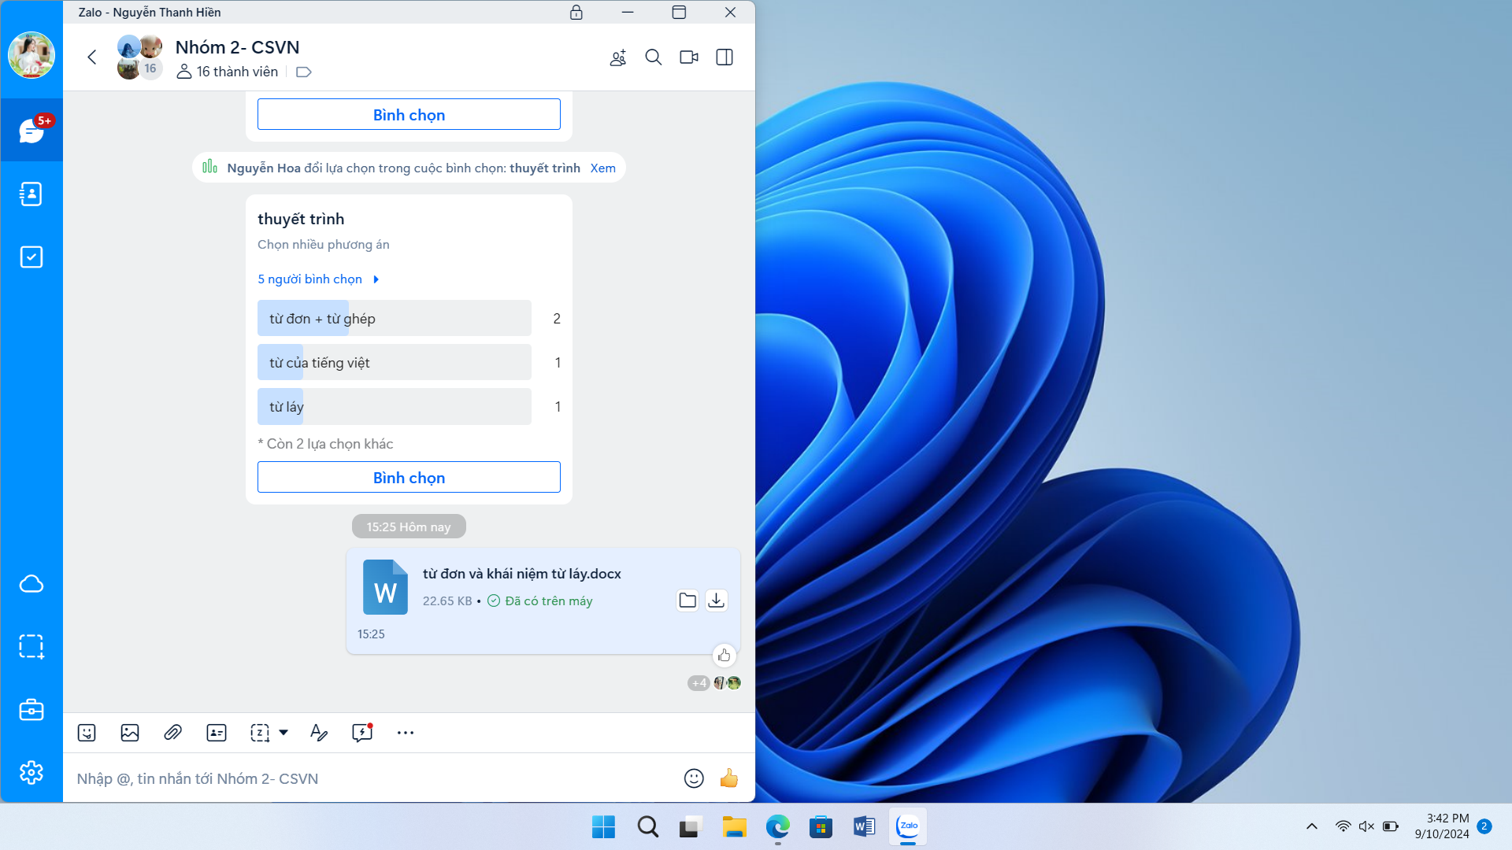This screenshot has width=1512, height=850.
Task: Open the Contacts sidebar icon
Action: [x=31, y=194]
